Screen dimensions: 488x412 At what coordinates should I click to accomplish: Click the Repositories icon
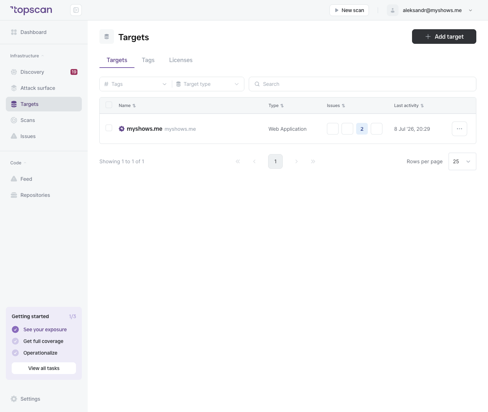(14, 195)
